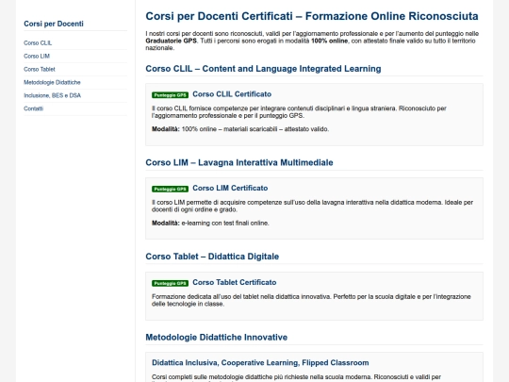Click the Didattica Inclusiva, Cooperative Learning title

pos(260,363)
